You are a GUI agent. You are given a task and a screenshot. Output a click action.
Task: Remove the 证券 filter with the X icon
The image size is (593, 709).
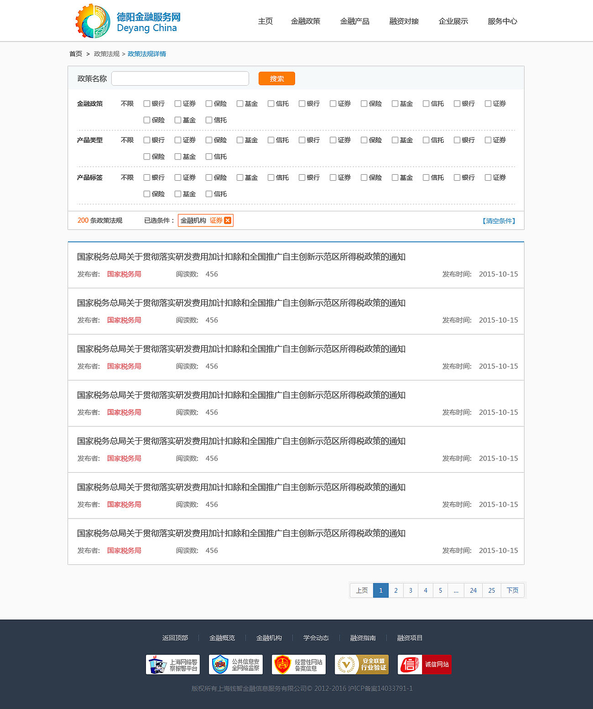pyautogui.click(x=227, y=221)
